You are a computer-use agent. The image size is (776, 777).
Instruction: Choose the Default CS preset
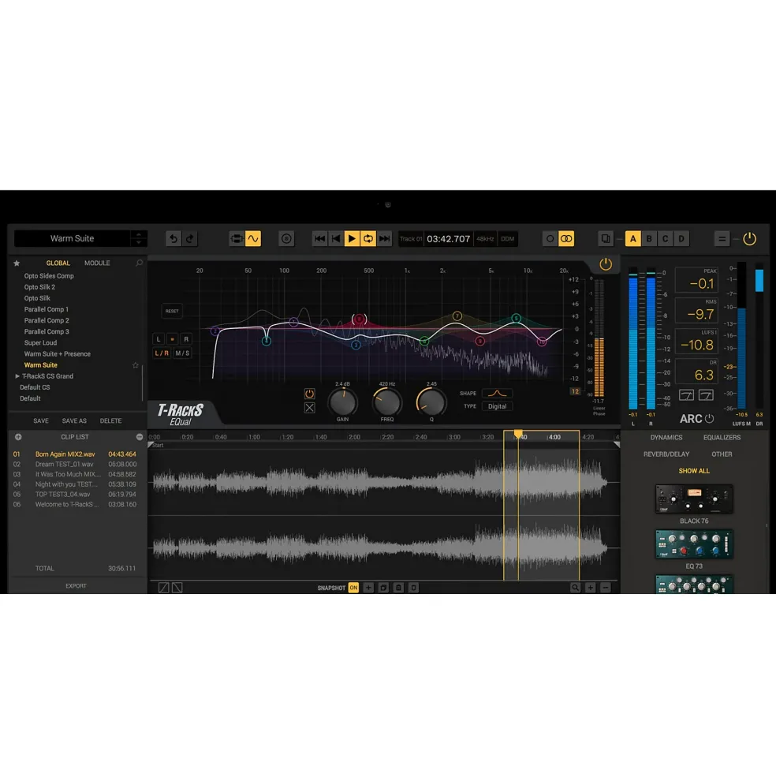pos(35,387)
